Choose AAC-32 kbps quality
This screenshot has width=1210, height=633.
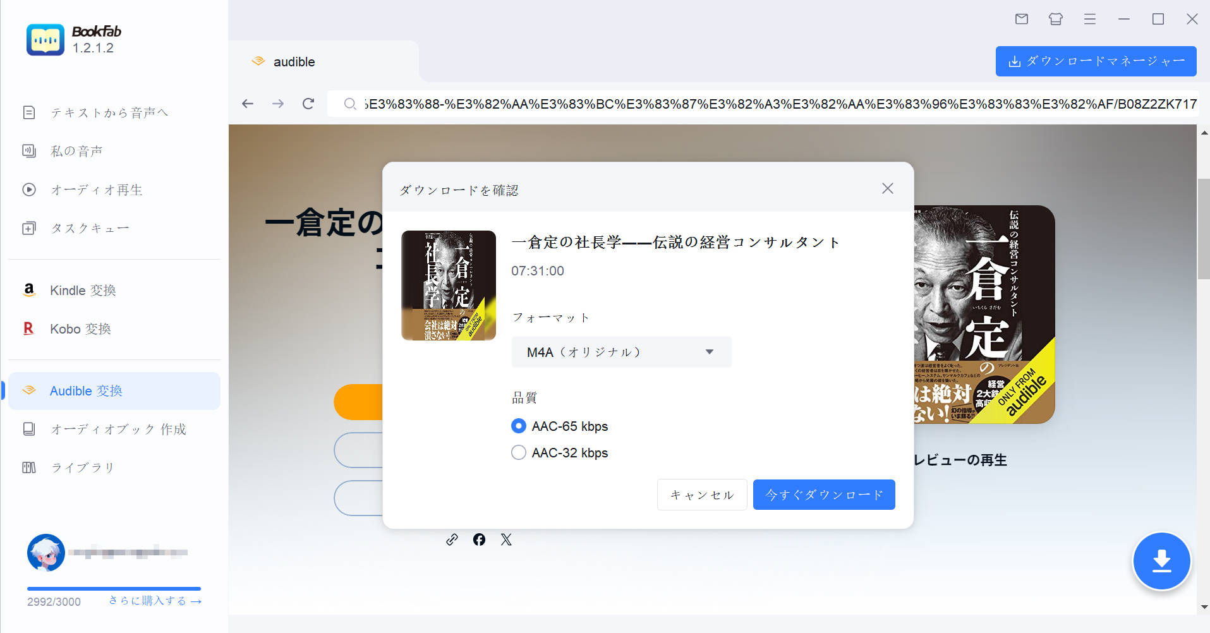pos(518,452)
